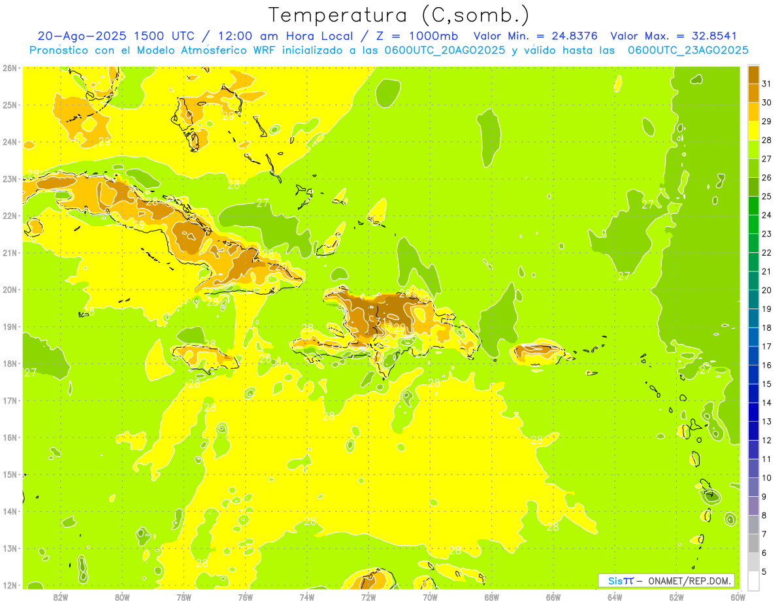
Task: Click the '22N' latitude label
Action: (9, 216)
